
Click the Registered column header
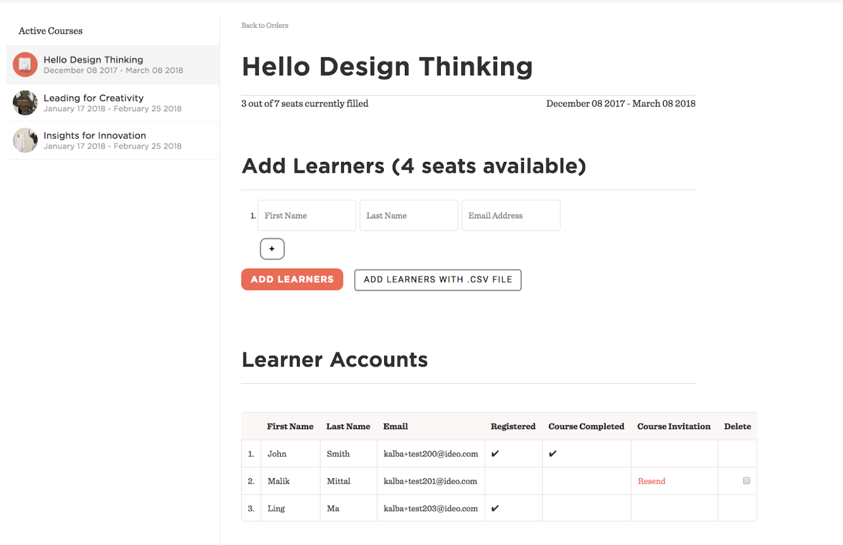tap(513, 427)
